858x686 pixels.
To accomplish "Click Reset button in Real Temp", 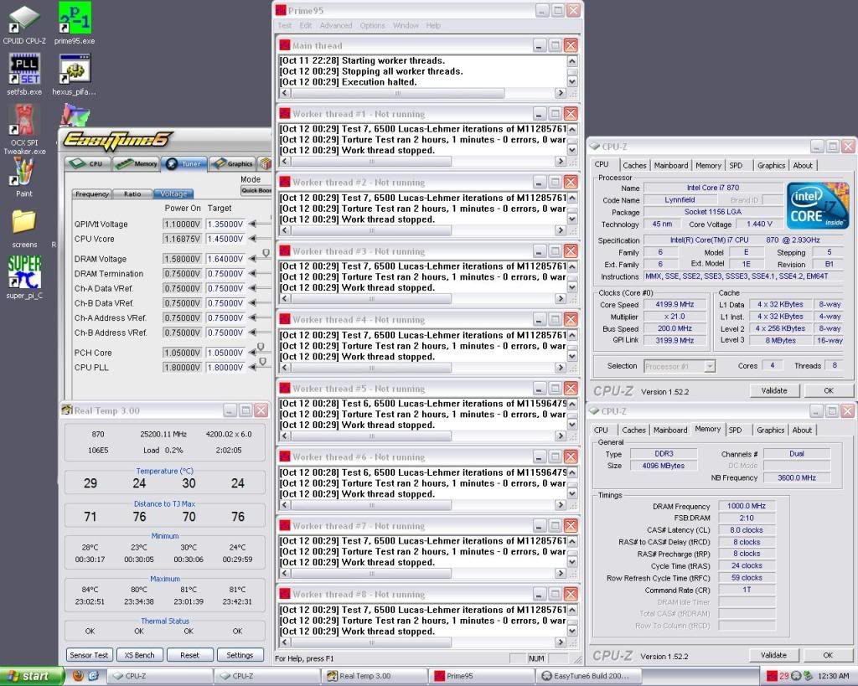I will (189, 655).
